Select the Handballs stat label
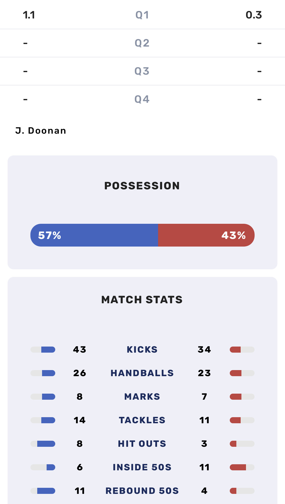This screenshot has height=504, width=285. (x=142, y=373)
